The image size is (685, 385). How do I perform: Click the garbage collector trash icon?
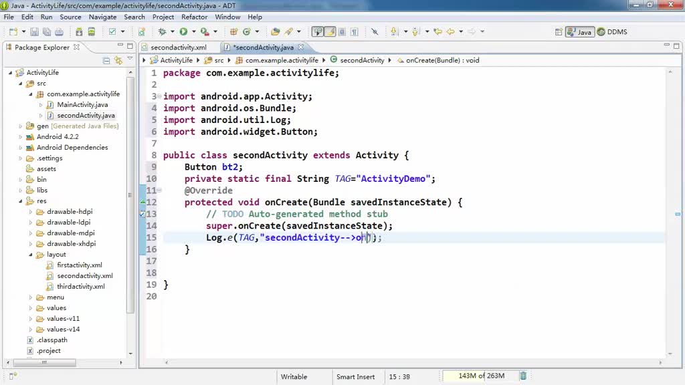[x=523, y=376]
